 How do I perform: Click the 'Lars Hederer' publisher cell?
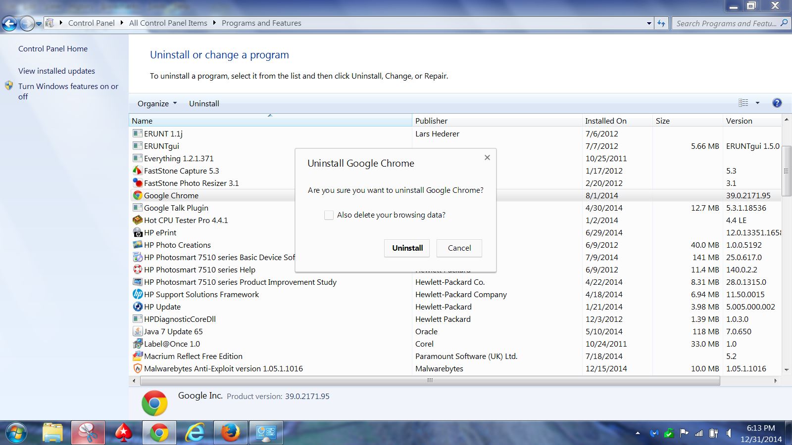click(x=437, y=133)
